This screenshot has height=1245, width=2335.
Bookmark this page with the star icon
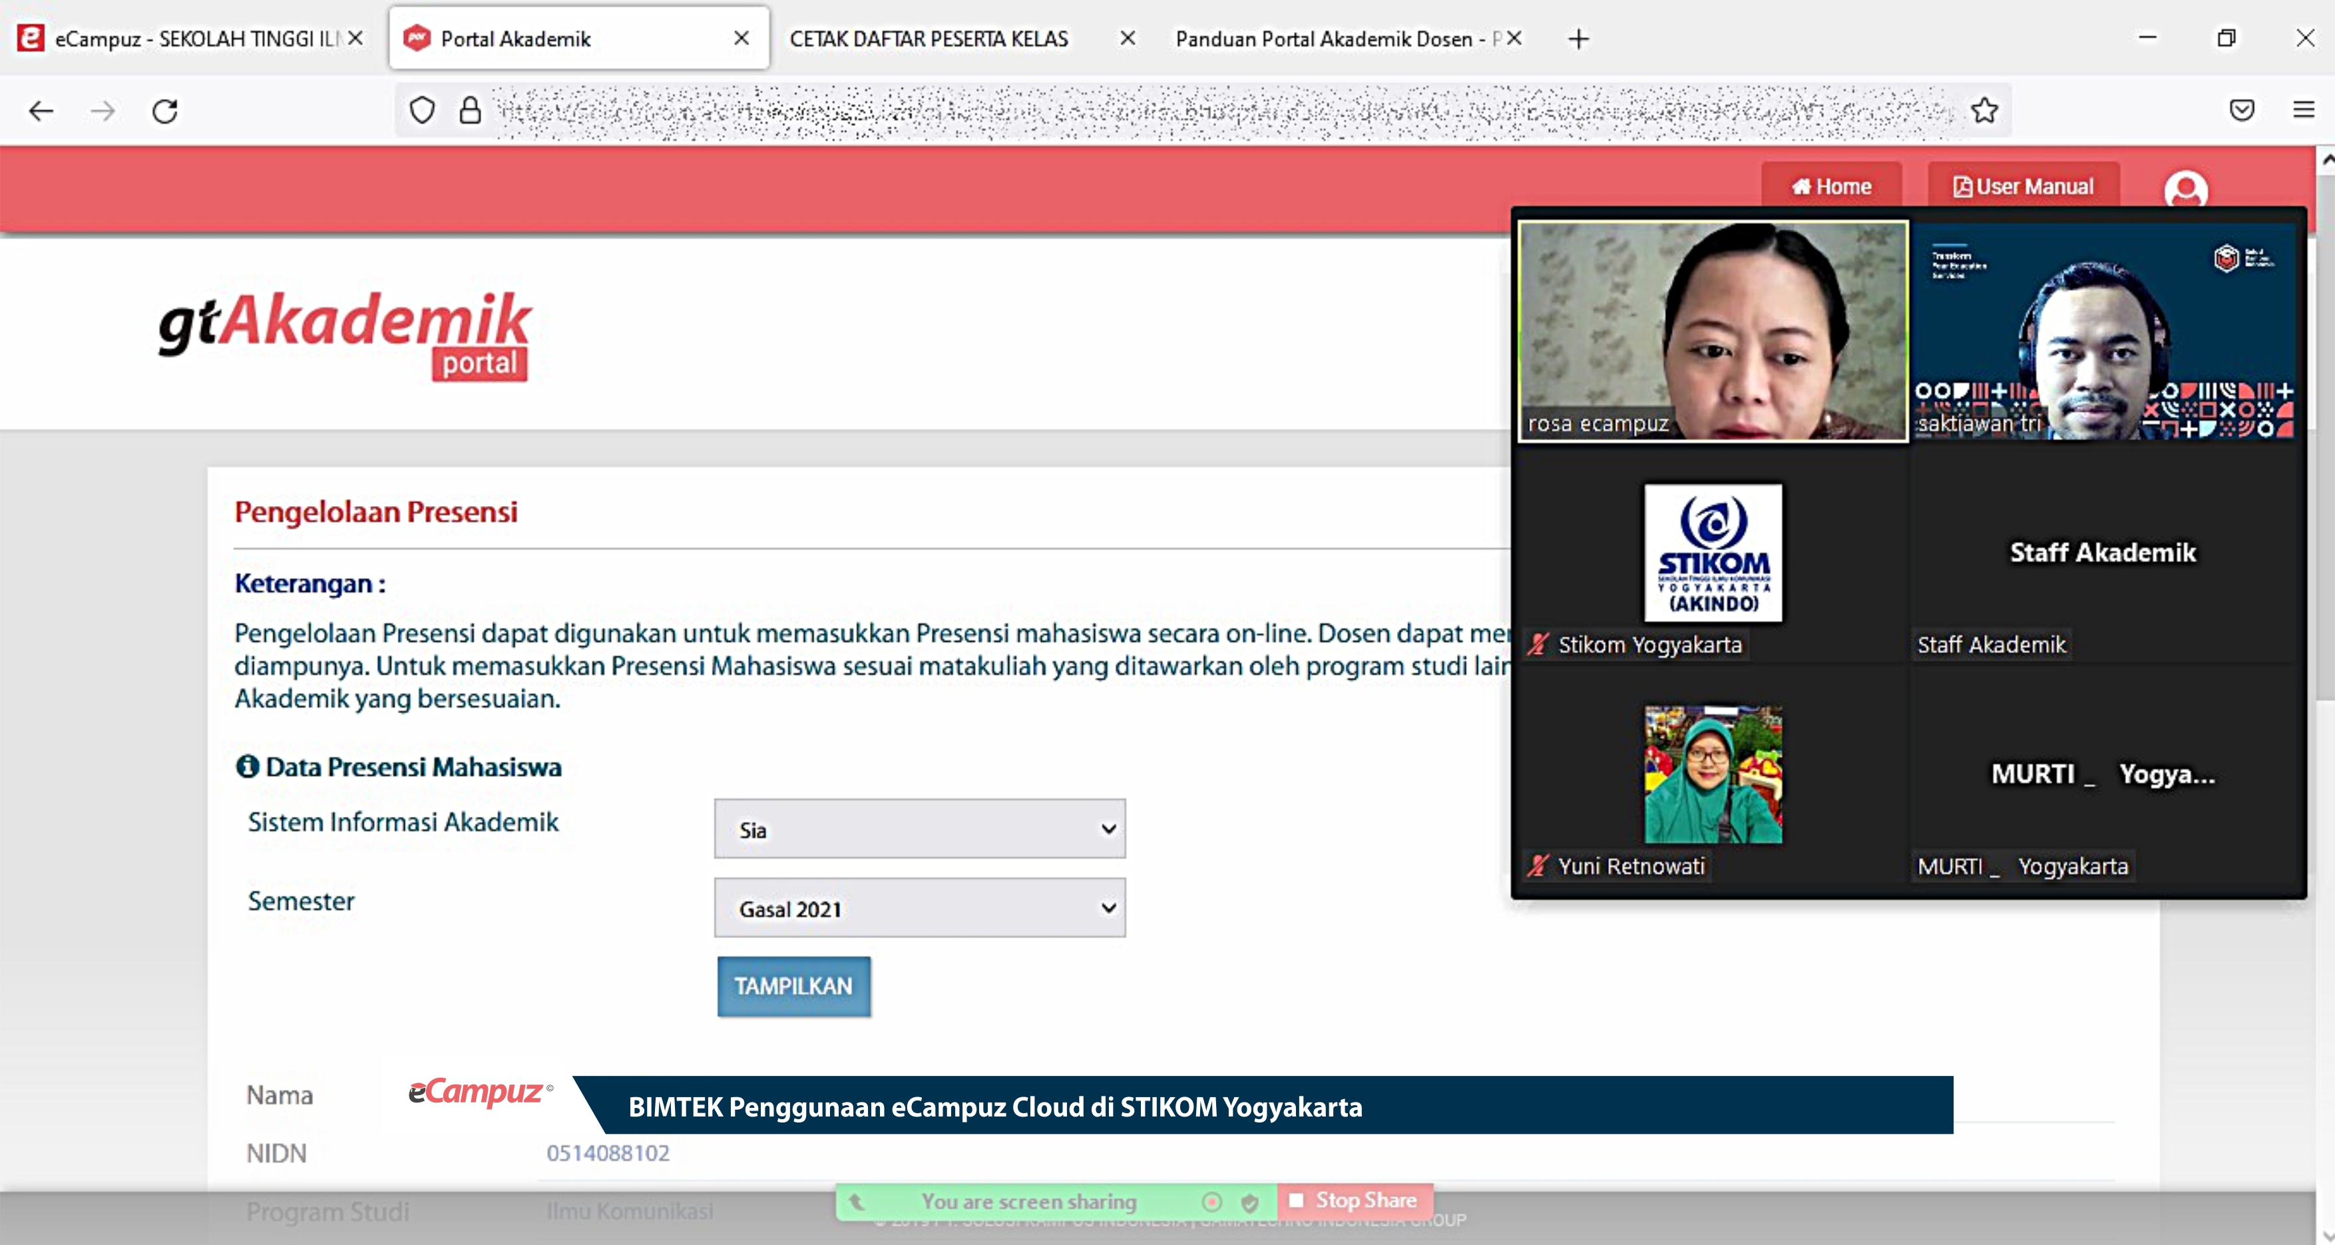[x=1984, y=111]
